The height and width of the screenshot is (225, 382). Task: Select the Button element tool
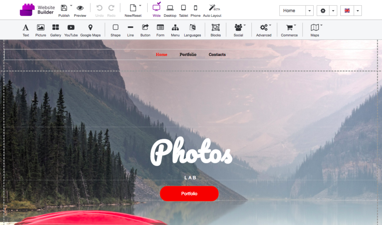coord(145,30)
